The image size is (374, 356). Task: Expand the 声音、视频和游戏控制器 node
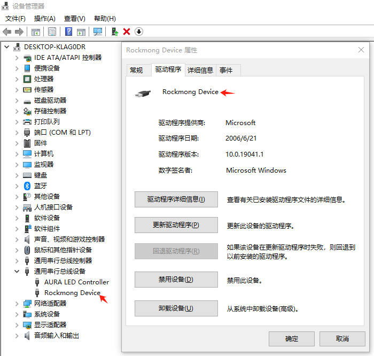tap(17, 239)
